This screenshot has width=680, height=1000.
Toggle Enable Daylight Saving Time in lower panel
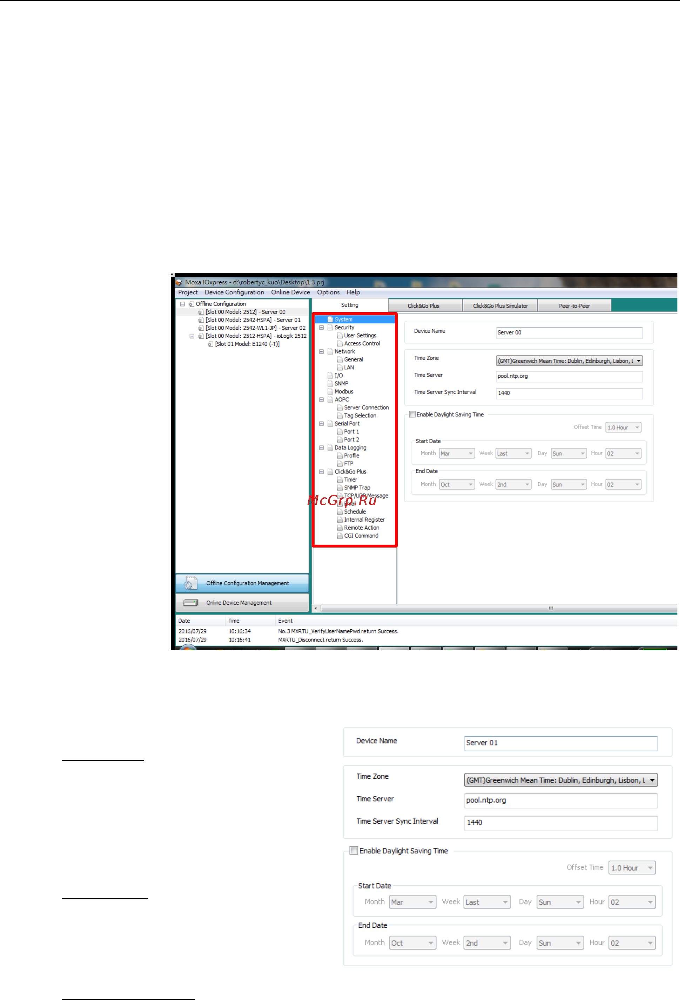pyautogui.click(x=354, y=851)
